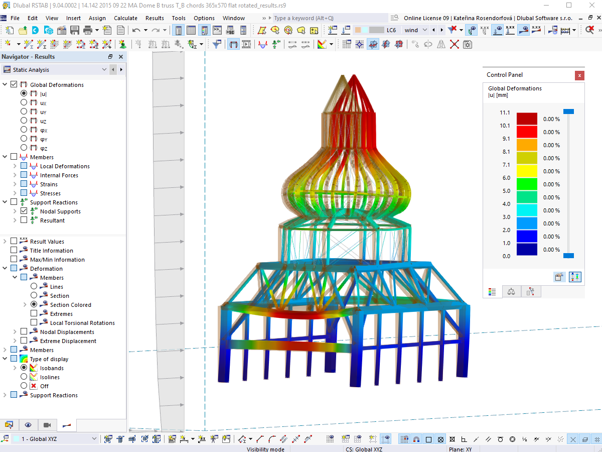Toggle the Tables panel toolbar icon
This screenshot has width=602, height=452.
point(191,30)
